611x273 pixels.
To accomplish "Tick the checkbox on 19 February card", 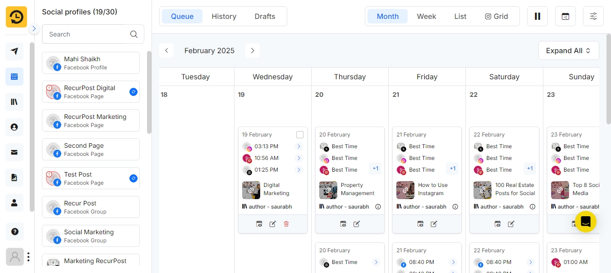I will [300, 135].
